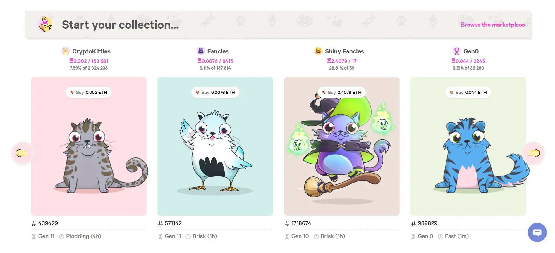Click the 2 024 233 total count link
Image resolution: width=555 pixels, height=253 pixels.
[98, 68]
